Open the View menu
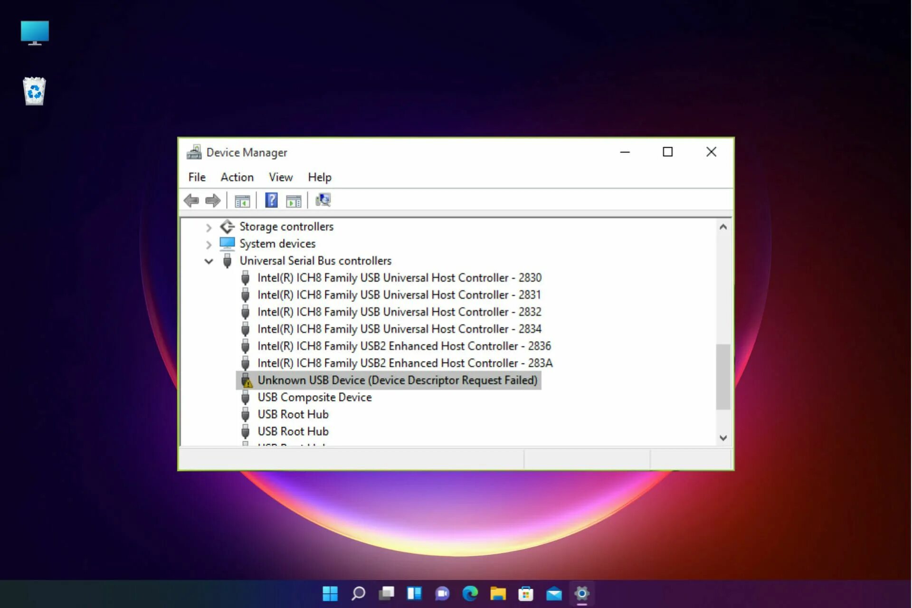This screenshot has width=912, height=608. click(x=281, y=177)
